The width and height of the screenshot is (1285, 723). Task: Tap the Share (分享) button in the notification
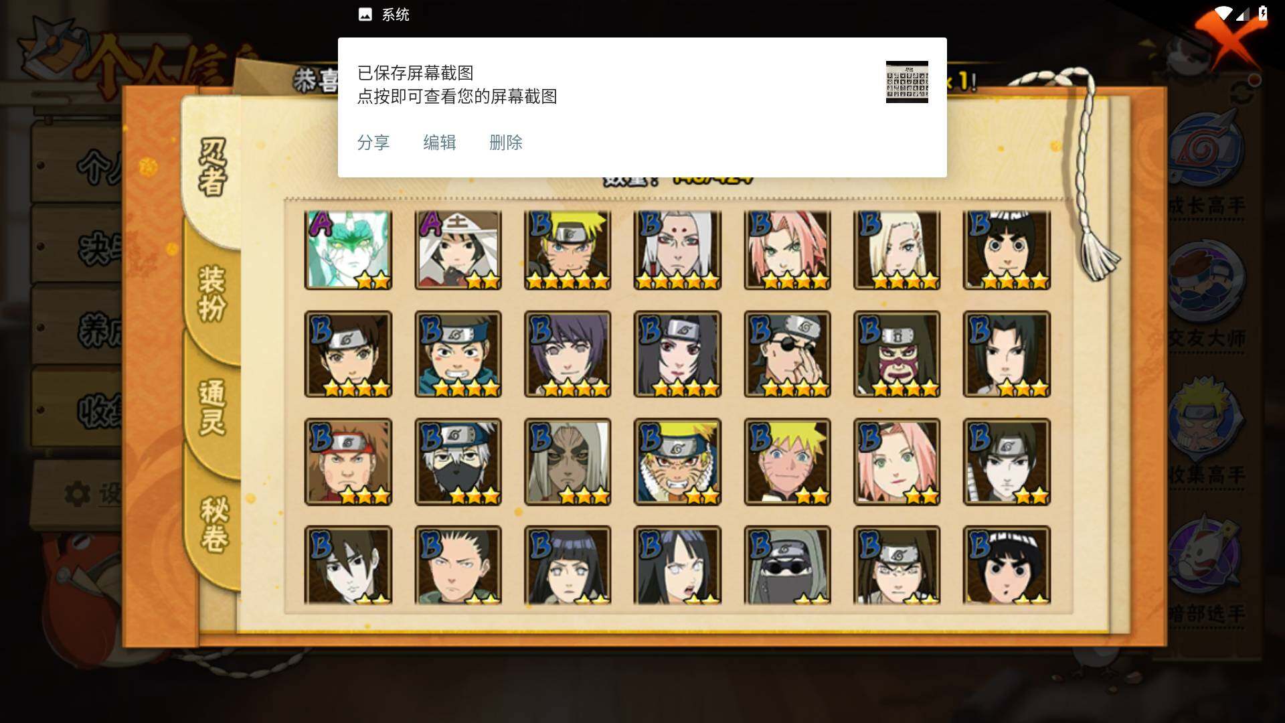click(x=373, y=143)
